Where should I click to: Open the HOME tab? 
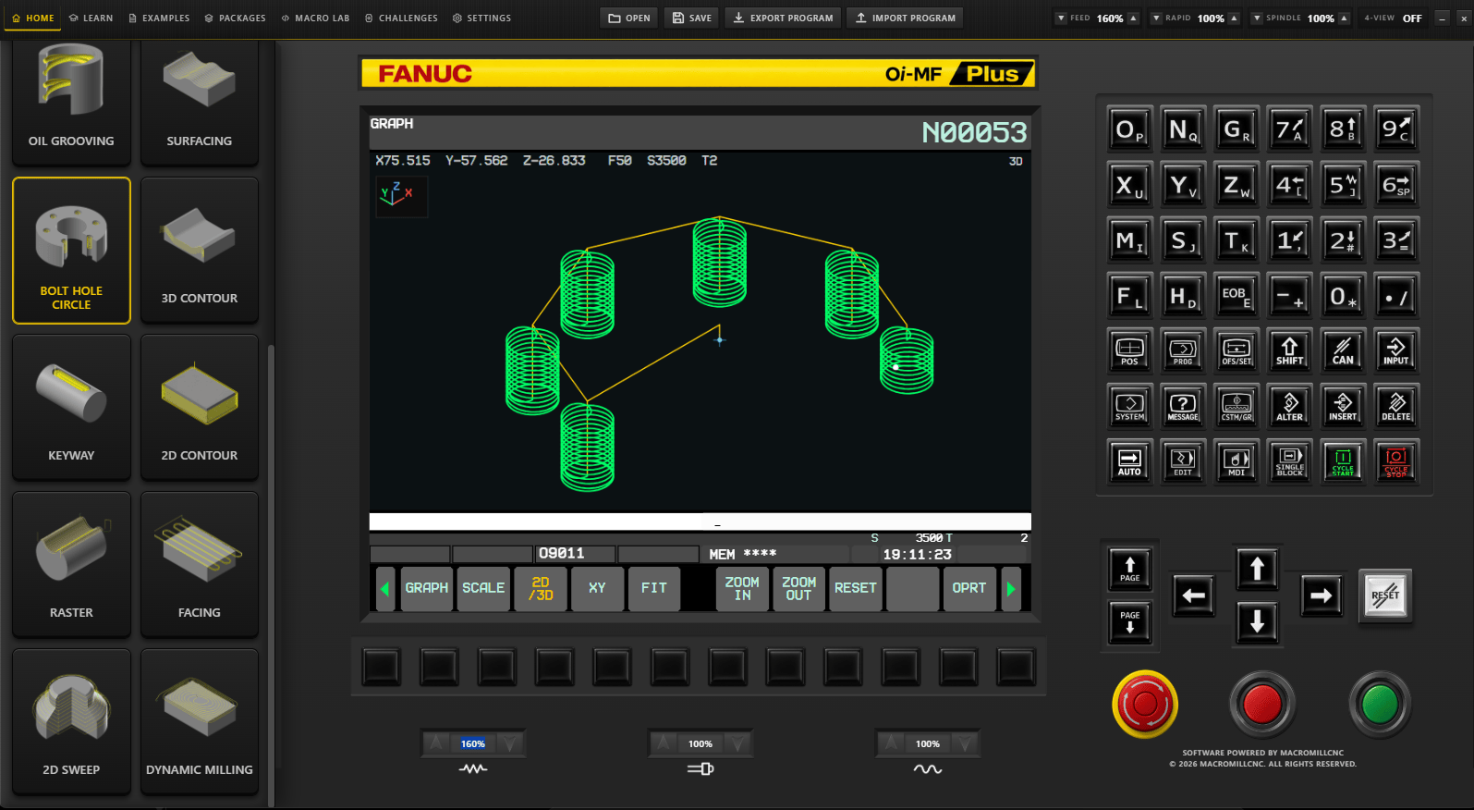click(33, 18)
